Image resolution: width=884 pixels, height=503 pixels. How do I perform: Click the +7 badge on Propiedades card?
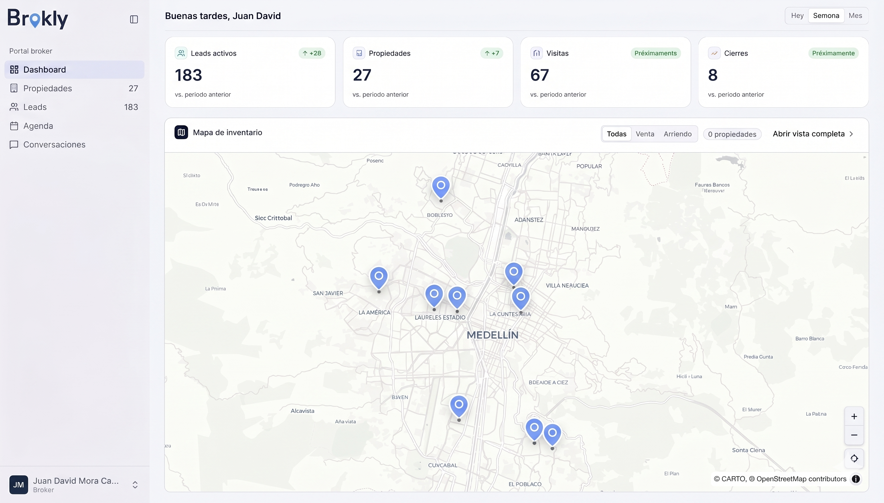(492, 53)
